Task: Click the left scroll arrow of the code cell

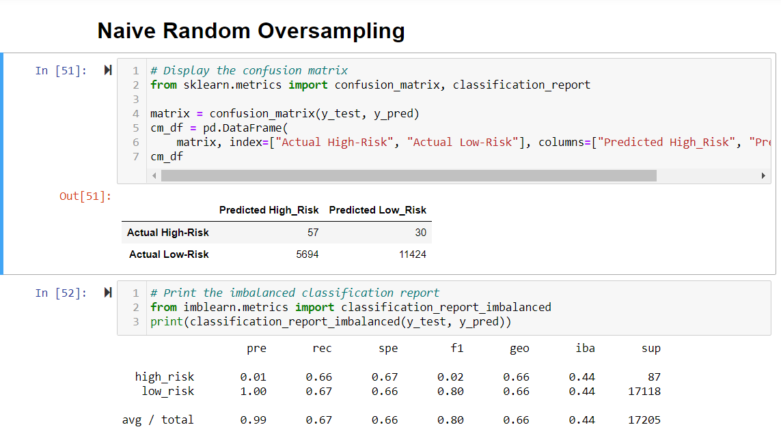Action: coord(154,175)
